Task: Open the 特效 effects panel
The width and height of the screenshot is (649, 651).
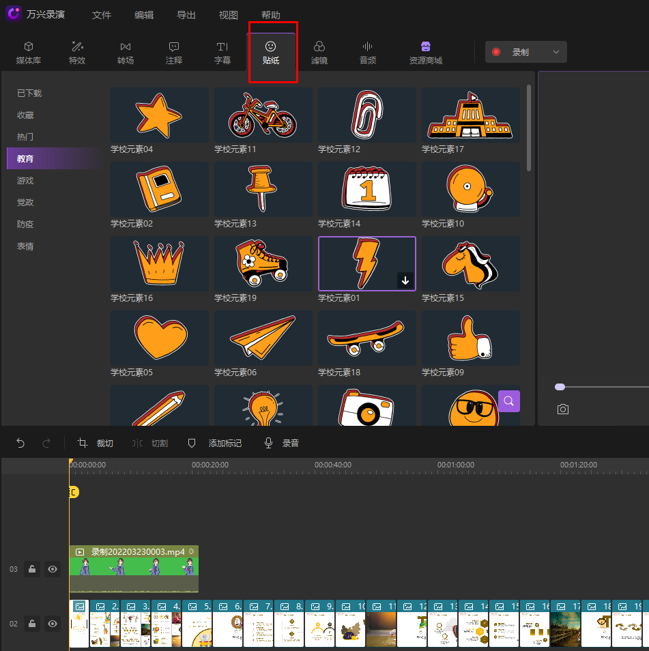Action: pos(77,53)
